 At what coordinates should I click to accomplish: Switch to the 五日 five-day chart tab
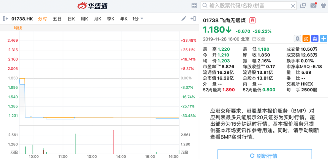[x=57, y=19]
